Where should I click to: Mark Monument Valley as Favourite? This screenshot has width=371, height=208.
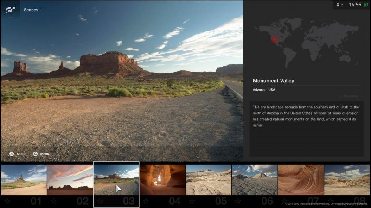(349, 96)
